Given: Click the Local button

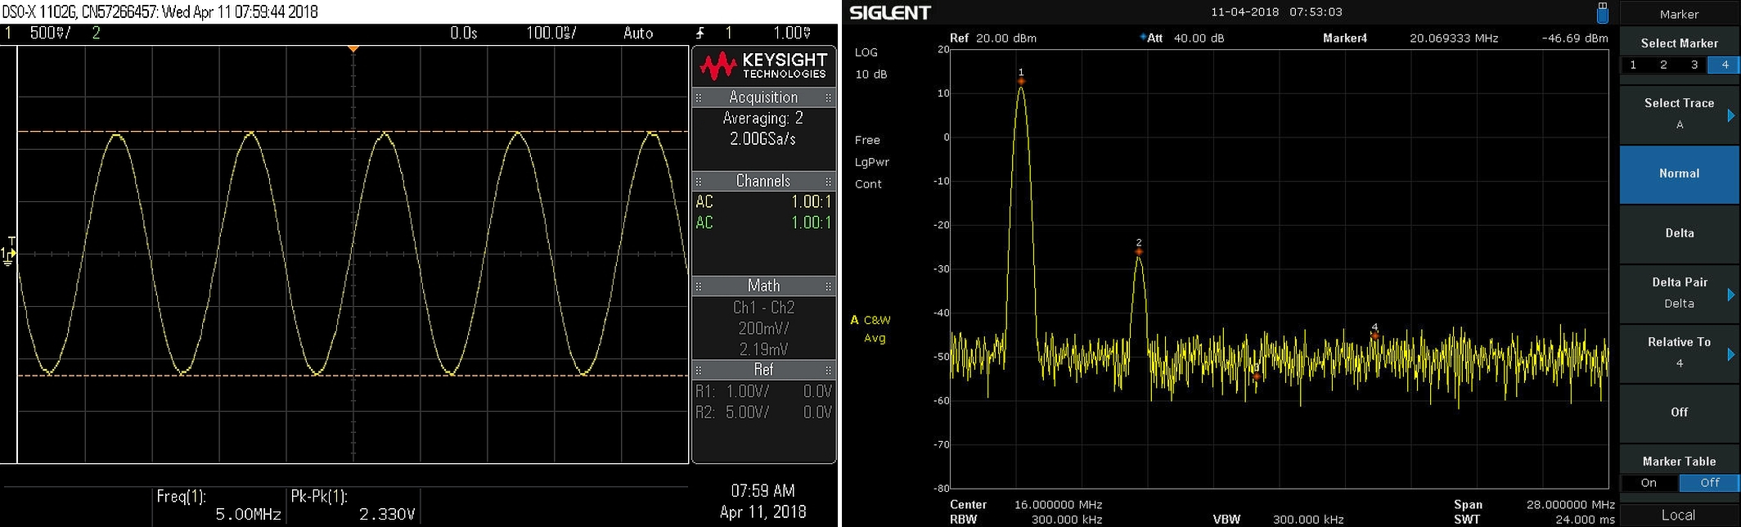Looking at the screenshot, I should click(x=1679, y=515).
